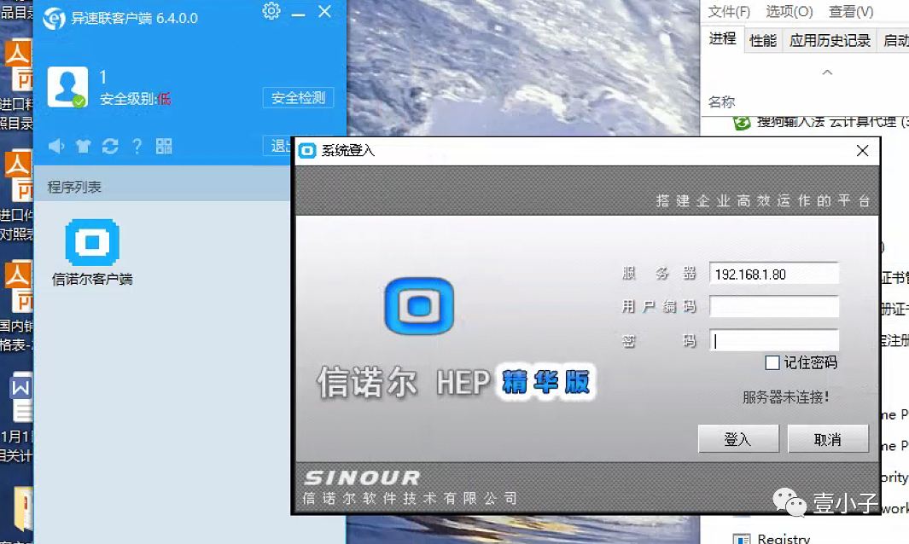
Task: Open top PDF desktop icon 进口料
Action: point(17,64)
